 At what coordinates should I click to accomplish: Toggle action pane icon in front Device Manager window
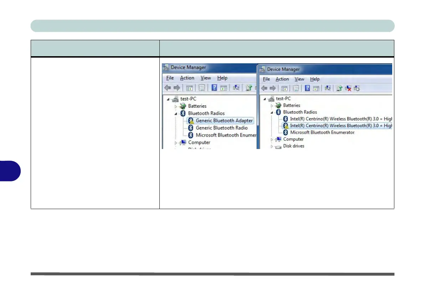pos(316,88)
